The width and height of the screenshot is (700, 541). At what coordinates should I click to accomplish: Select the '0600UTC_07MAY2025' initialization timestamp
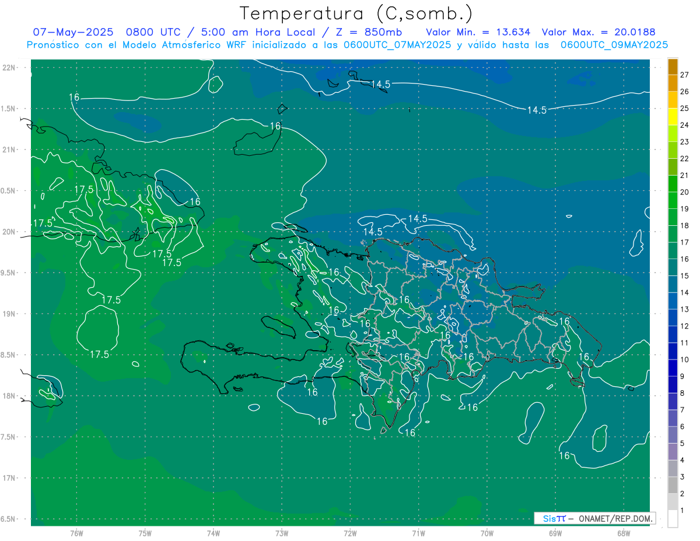click(x=397, y=45)
